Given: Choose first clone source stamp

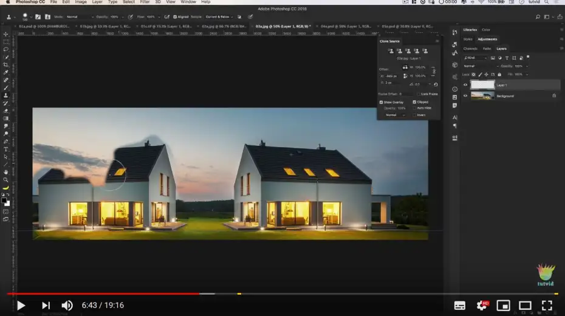Looking at the screenshot, I should [391, 51].
